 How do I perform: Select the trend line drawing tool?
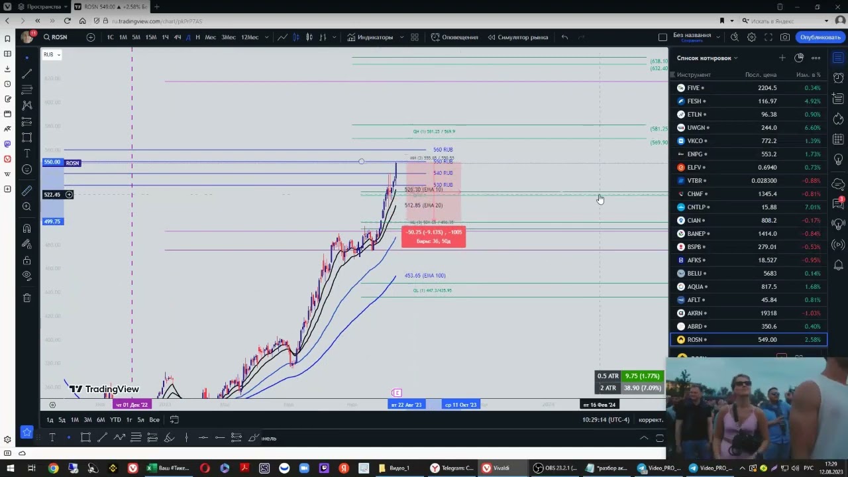tap(26, 74)
